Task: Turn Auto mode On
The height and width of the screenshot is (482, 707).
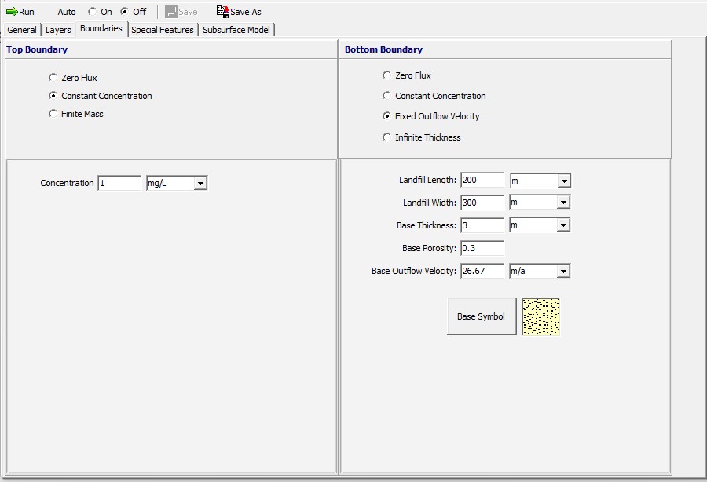Action: [93, 12]
